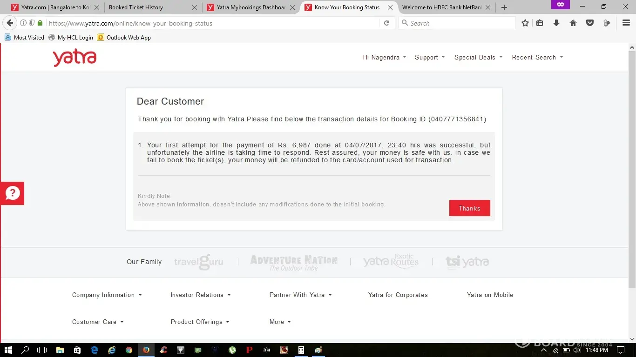Open uTorrent from the taskbar

[x=232, y=350]
